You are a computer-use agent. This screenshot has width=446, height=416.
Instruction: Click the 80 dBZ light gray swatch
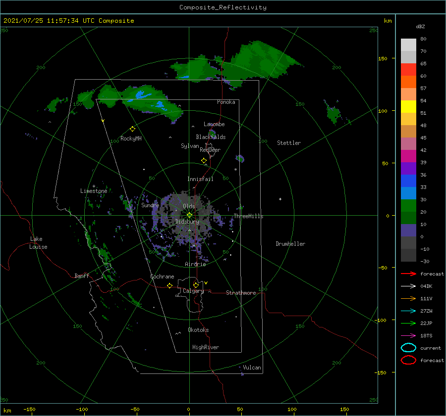click(408, 45)
